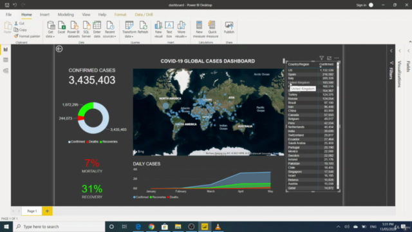Click the Save icon in title bar
The image size is (412, 232).
coord(7,5)
